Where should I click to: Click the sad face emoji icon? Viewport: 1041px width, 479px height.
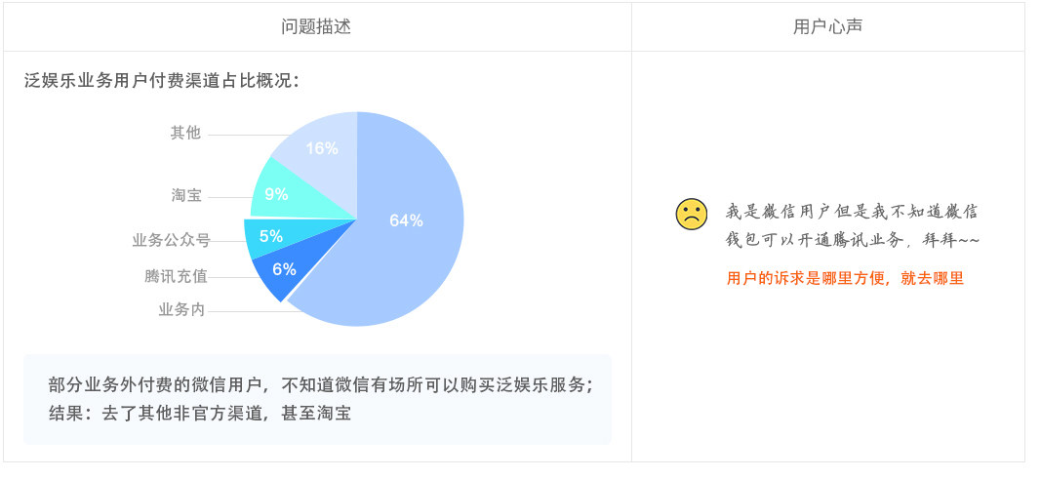691,215
